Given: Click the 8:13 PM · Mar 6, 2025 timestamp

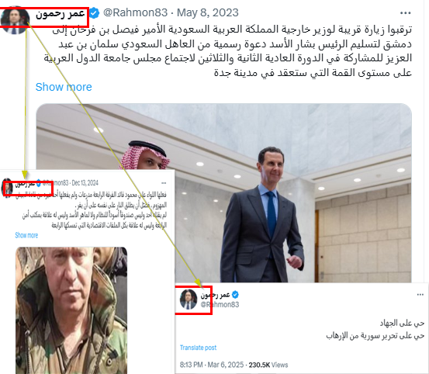Looking at the screenshot, I should click(212, 365).
